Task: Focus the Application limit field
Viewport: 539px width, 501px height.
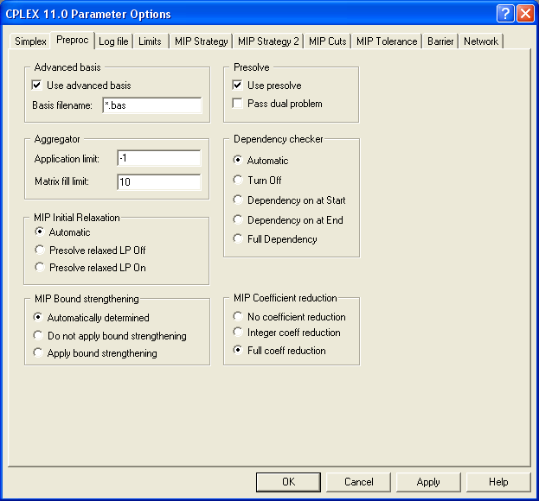Action: click(x=159, y=158)
